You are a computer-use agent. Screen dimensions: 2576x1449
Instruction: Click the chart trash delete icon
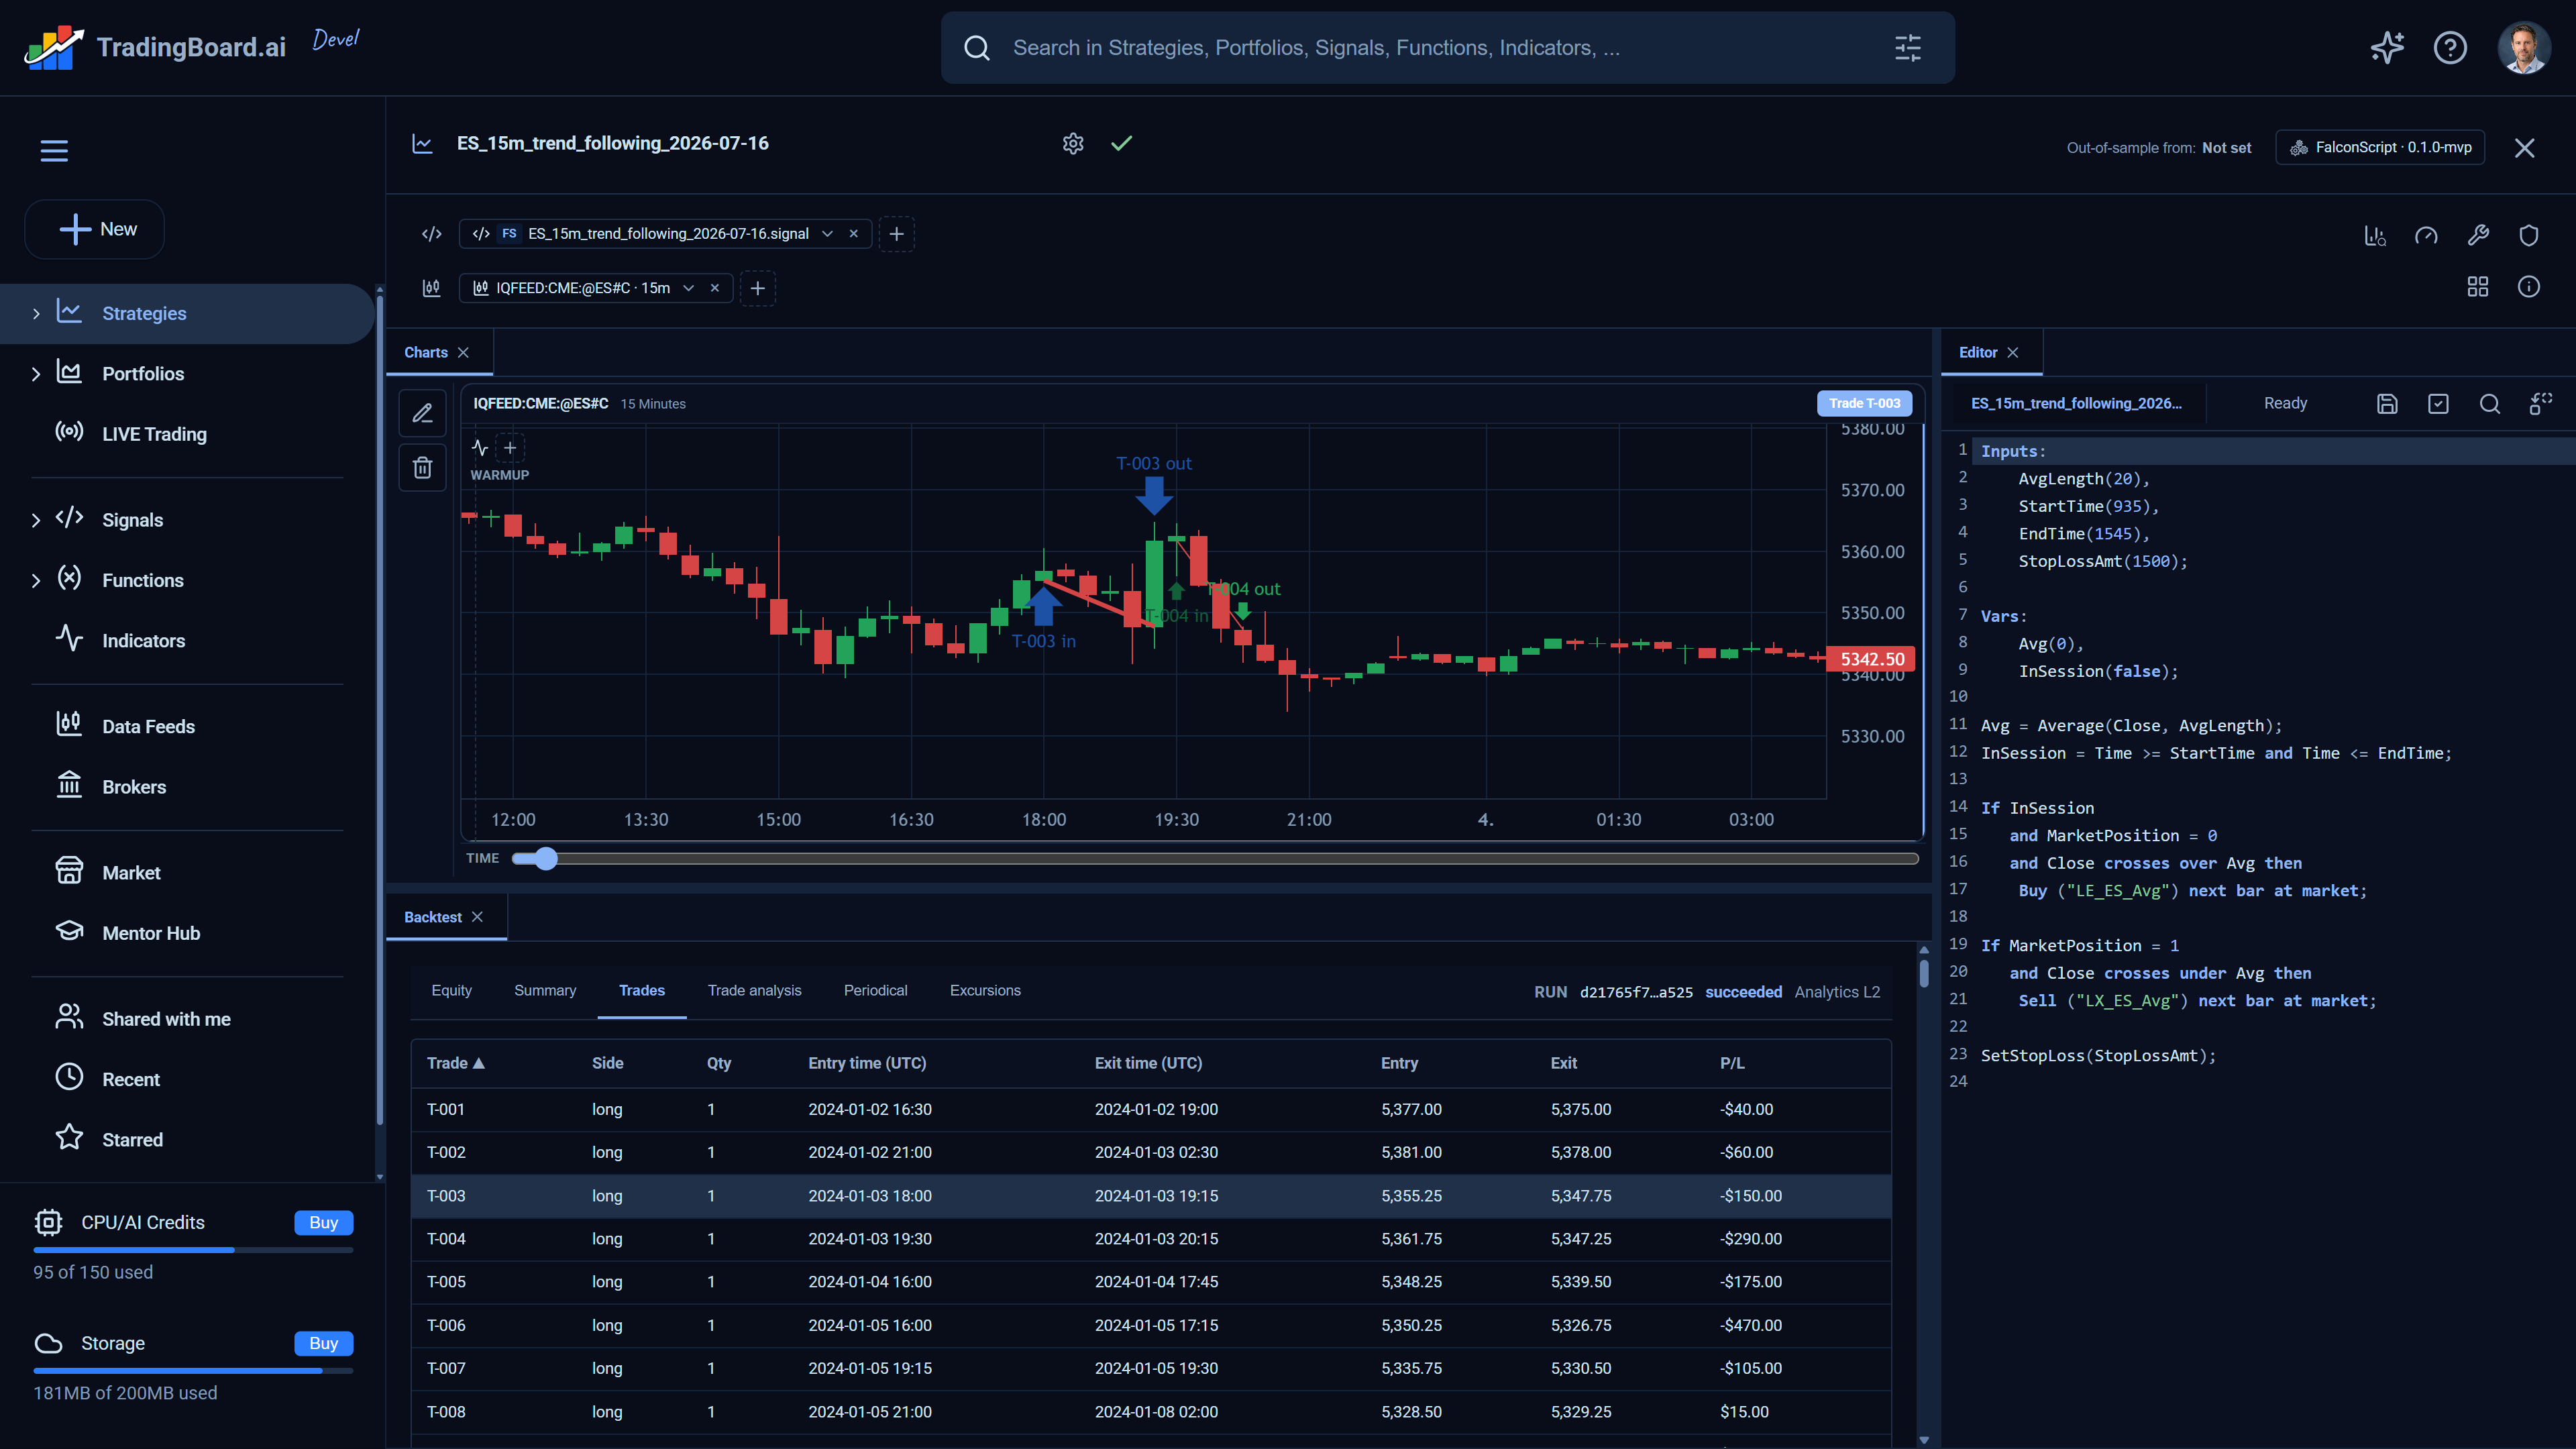tap(423, 468)
